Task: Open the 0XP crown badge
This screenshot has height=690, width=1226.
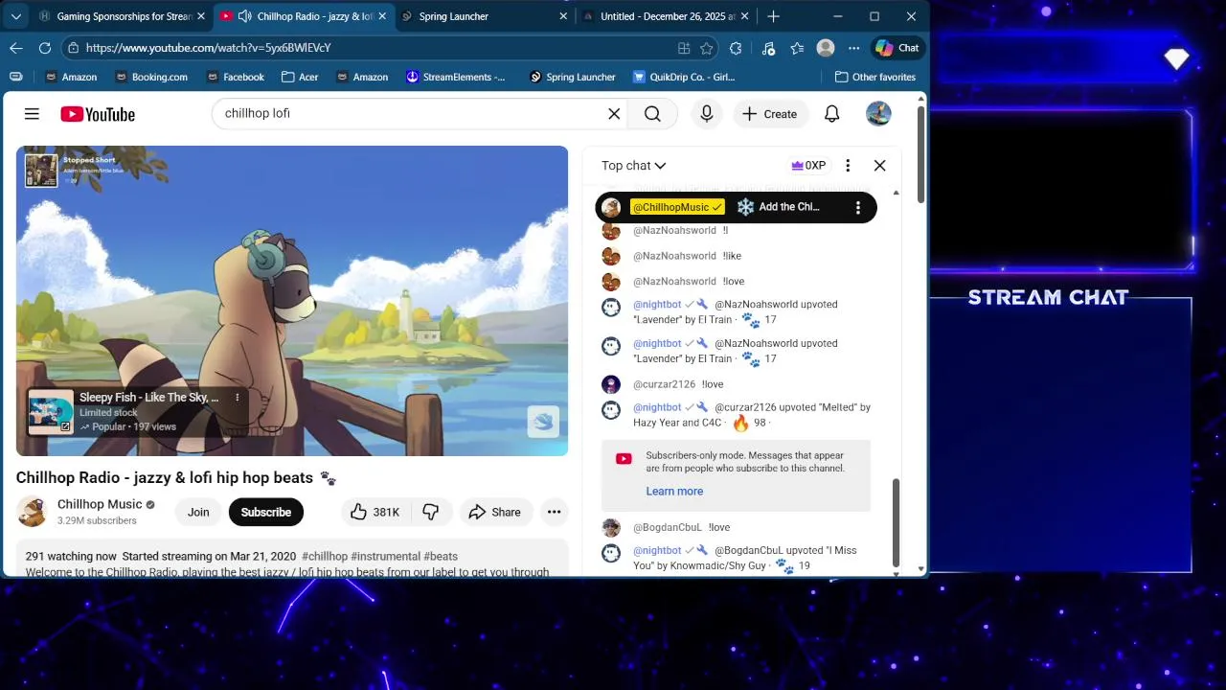Action: (x=808, y=166)
